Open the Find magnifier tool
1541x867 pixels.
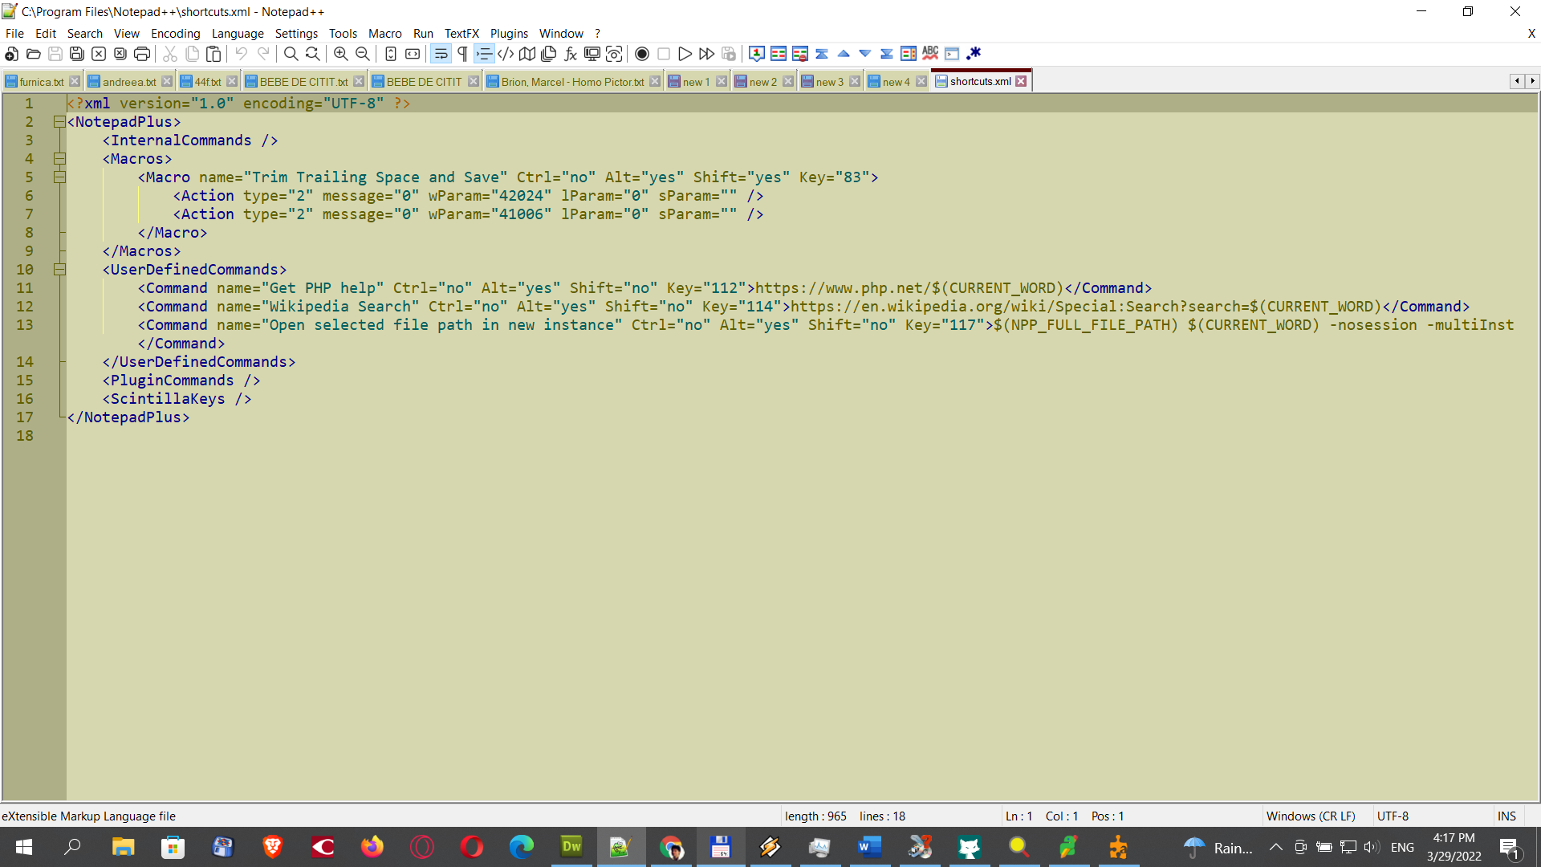(x=291, y=54)
